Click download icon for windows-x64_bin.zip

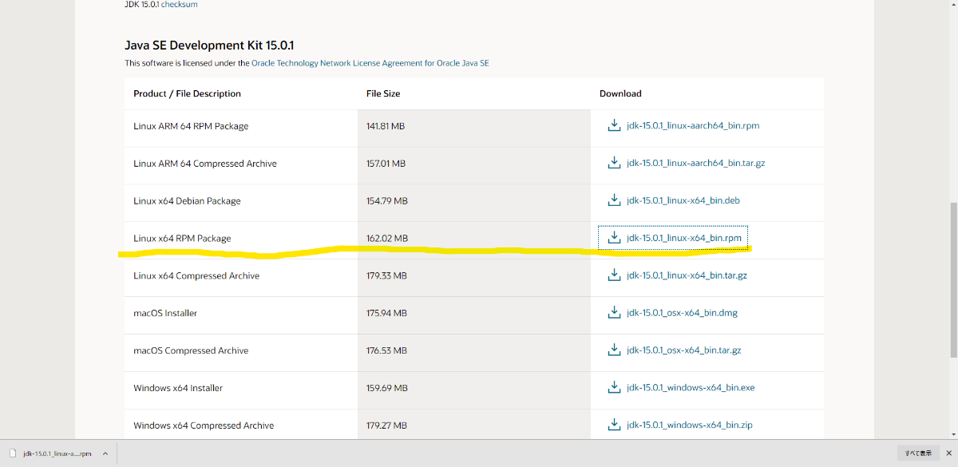614,425
